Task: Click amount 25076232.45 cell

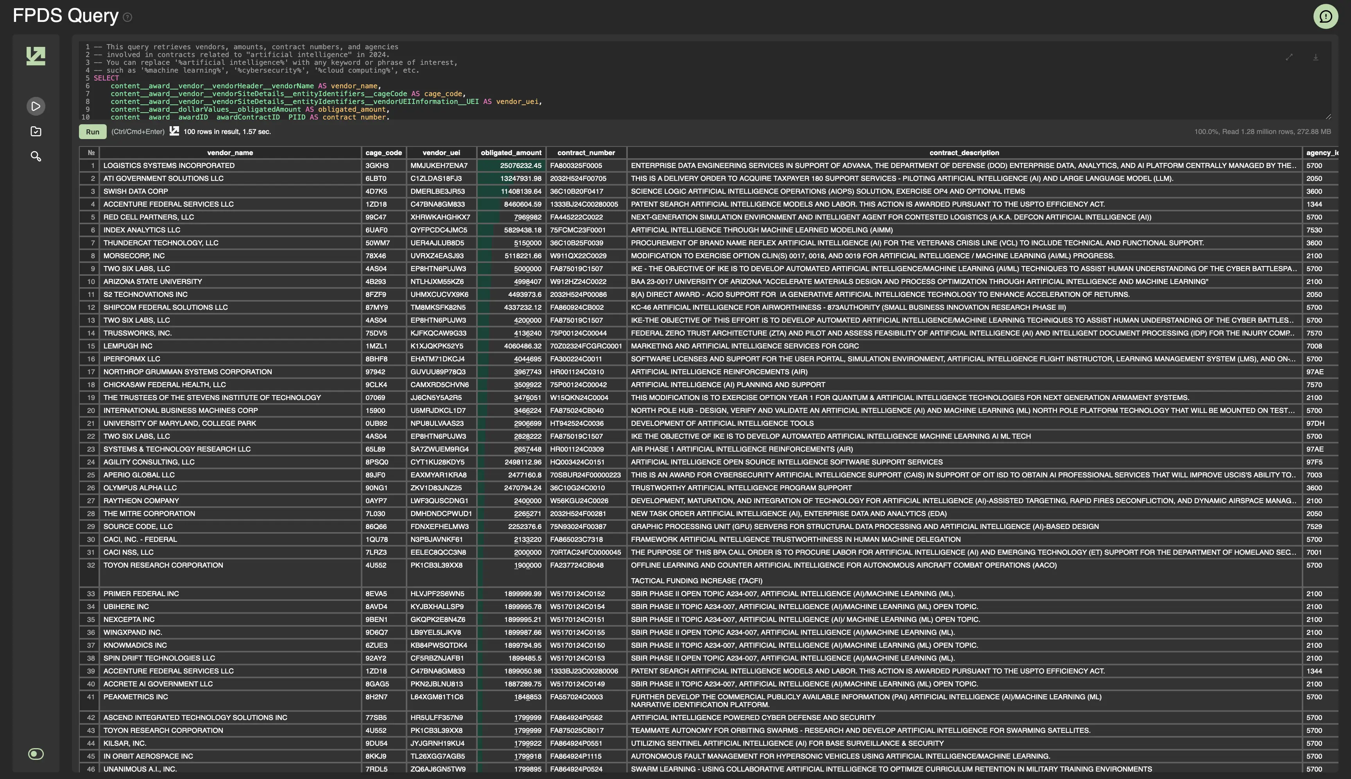Action: 511,166
